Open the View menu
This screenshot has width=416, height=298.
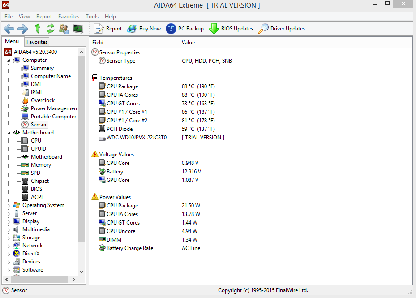coord(25,17)
